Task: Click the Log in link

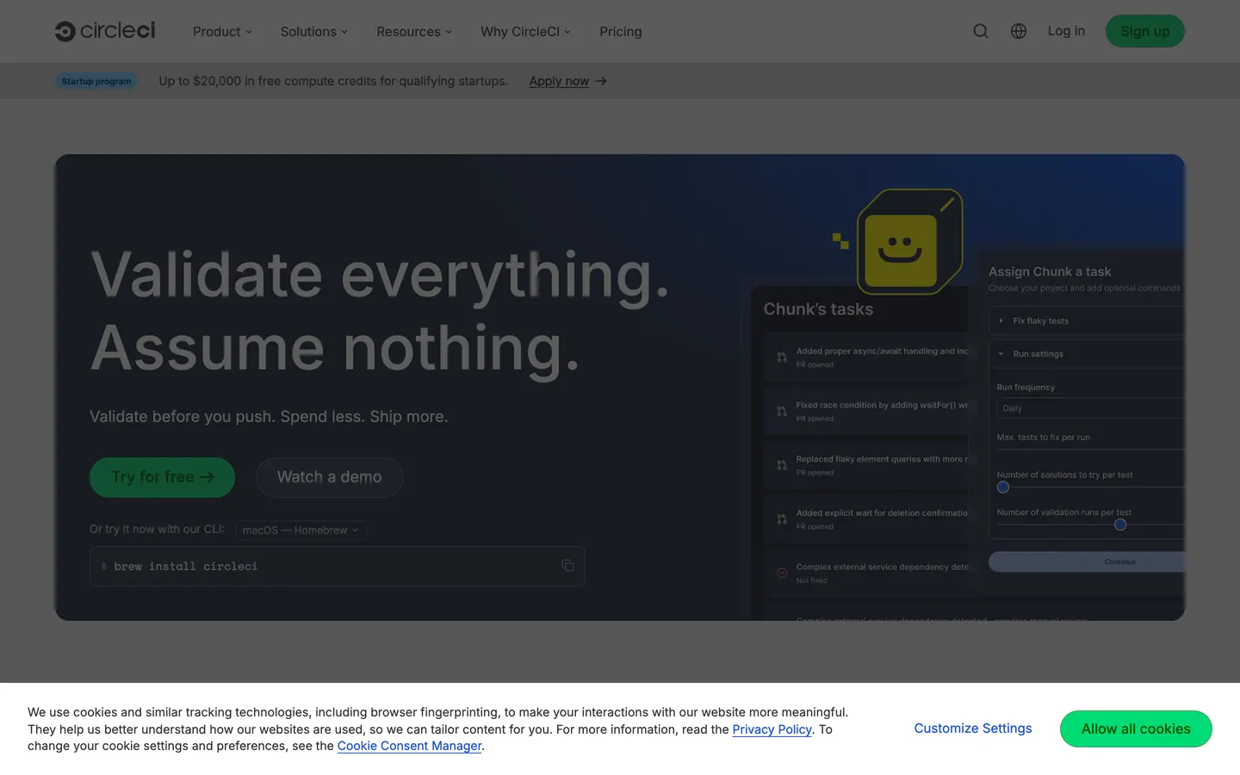Action: click(1066, 31)
